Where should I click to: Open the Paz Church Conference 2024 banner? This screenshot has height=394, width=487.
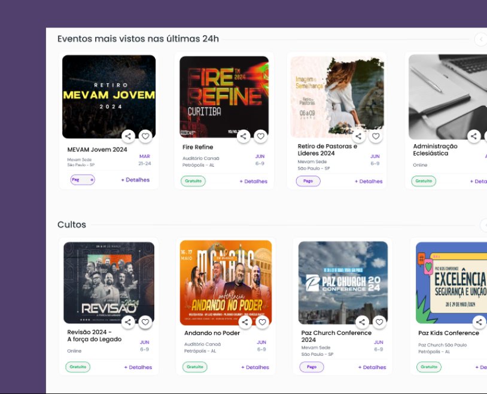tap(343, 283)
